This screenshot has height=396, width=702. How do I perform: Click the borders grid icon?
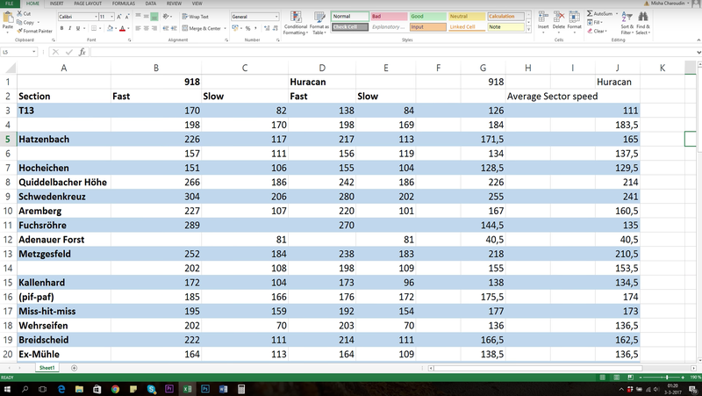[94, 28]
